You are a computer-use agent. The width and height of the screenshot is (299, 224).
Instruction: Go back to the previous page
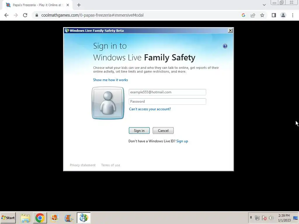coord(6,15)
